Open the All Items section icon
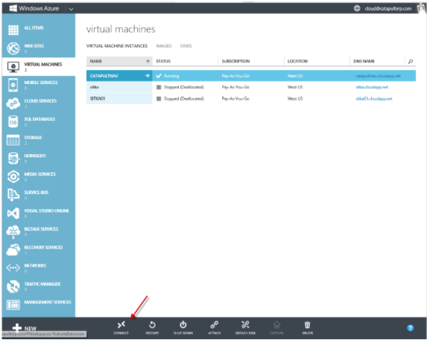The image size is (427, 340). click(x=13, y=30)
